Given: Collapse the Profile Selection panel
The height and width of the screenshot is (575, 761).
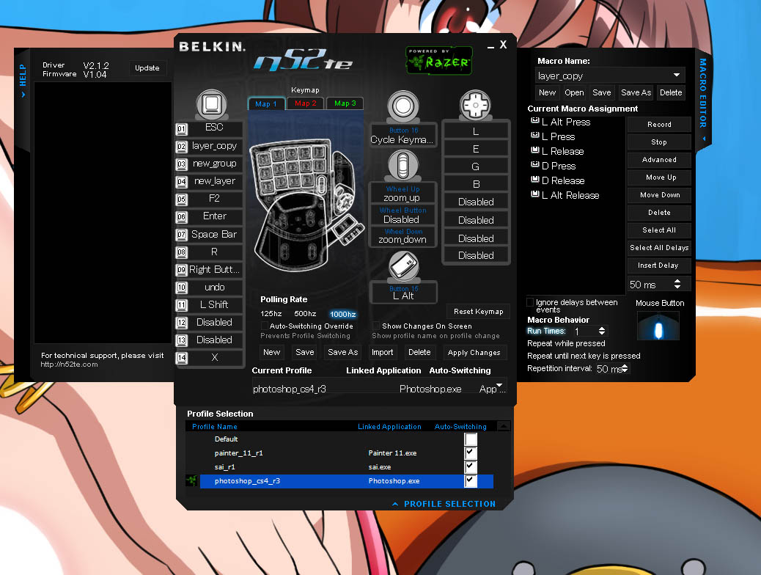Looking at the screenshot, I should coord(444,504).
